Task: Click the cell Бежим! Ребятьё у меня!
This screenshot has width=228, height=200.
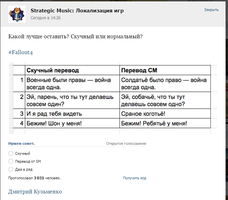Action: [x=165, y=123]
